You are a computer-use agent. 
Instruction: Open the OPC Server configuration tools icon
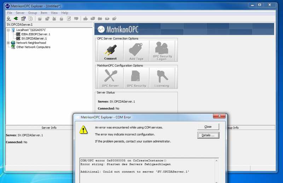pos(110,78)
